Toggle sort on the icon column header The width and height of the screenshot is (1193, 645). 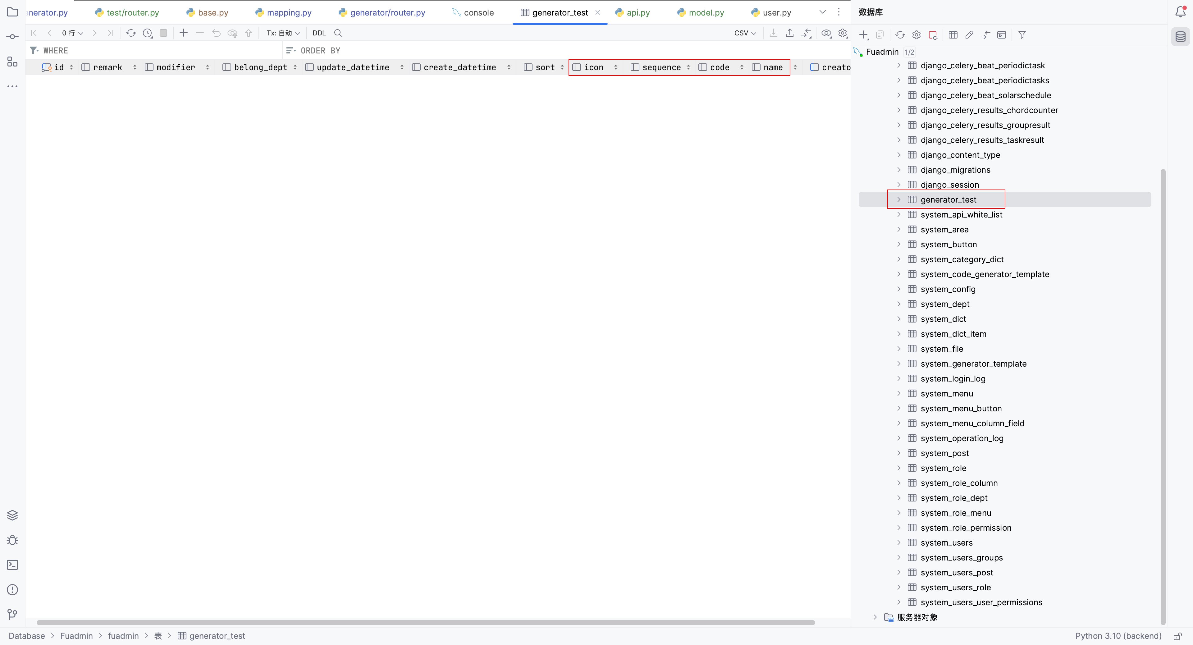[615, 68]
